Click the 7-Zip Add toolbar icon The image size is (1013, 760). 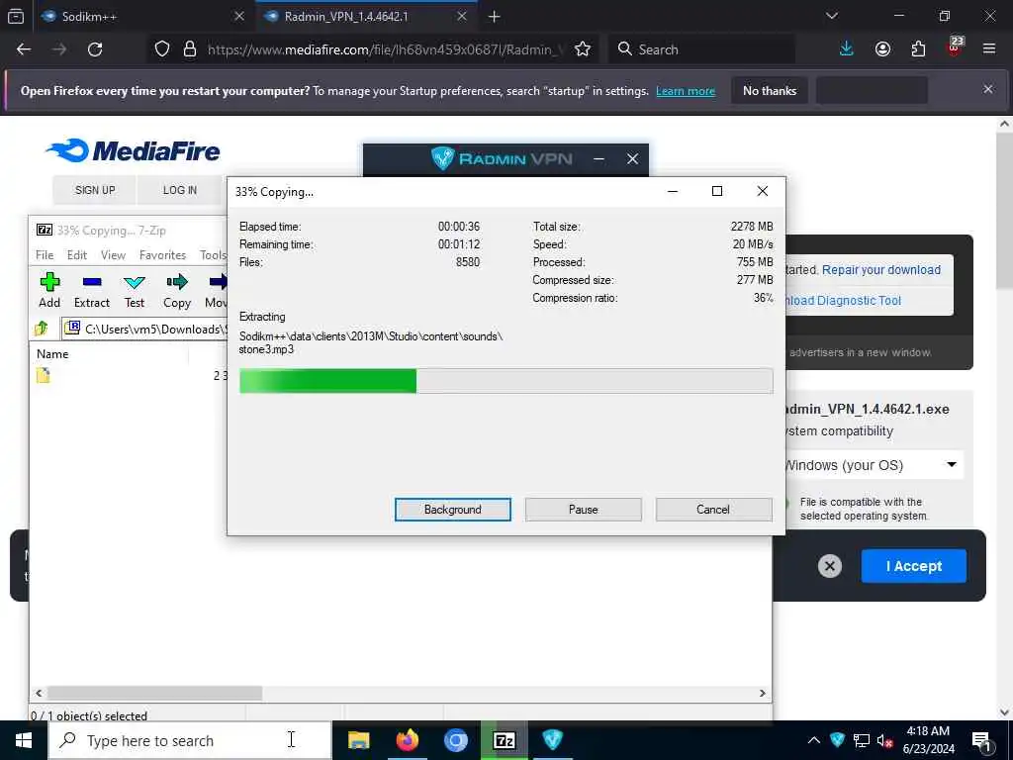[x=49, y=282]
